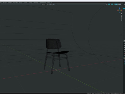Open the viewport Options dropdown
Viewport: 125px width, 94px height.
coord(121,6)
